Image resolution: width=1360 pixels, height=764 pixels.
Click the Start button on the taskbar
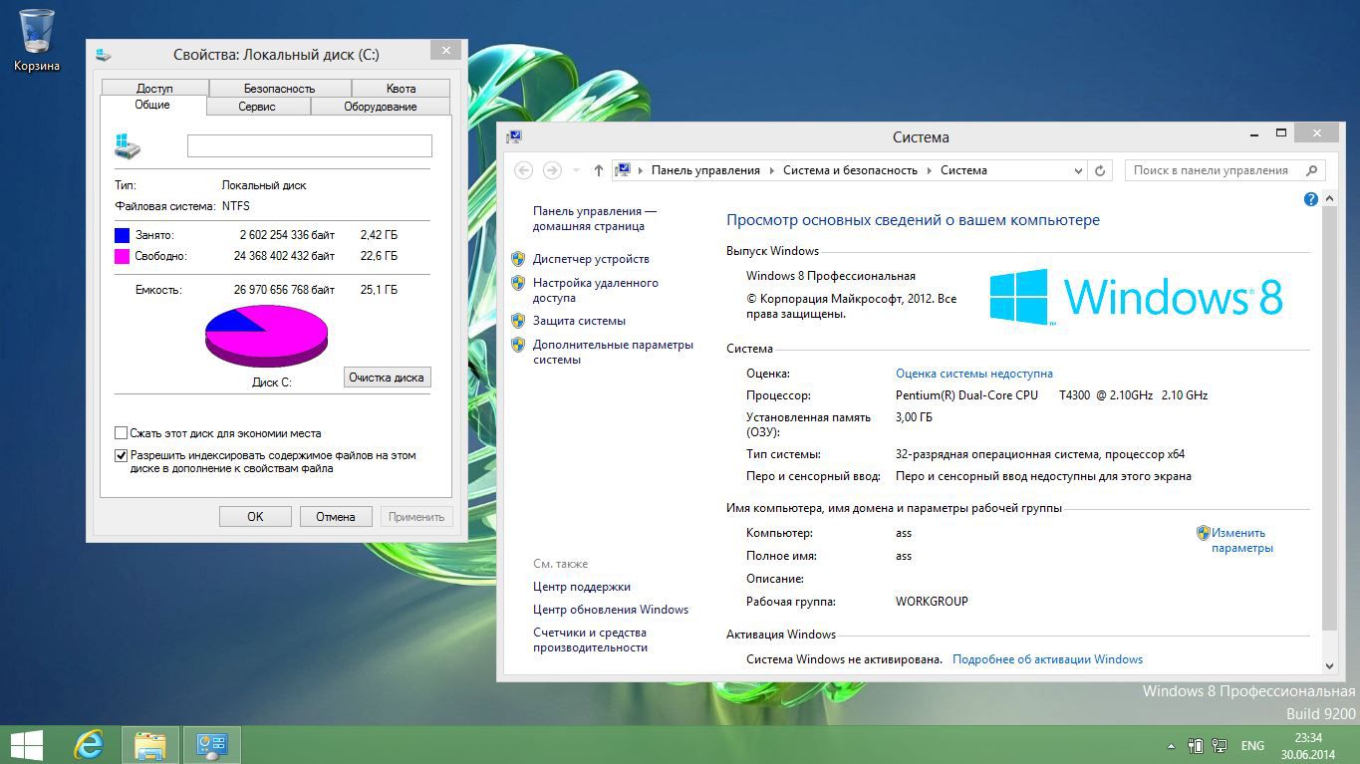click(26, 745)
